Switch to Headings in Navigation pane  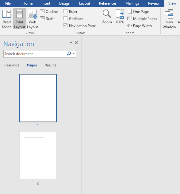tap(11, 65)
